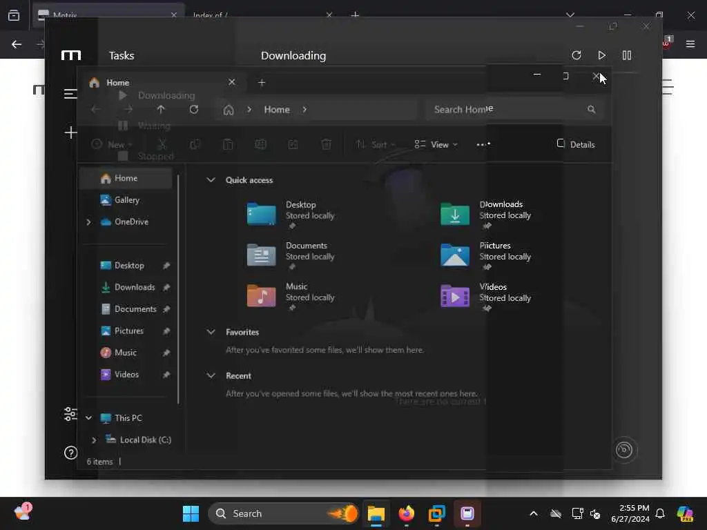Viewport: 707px width, 530px height.
Task: Collapse the Recent section
Action: tap(211, 375)
